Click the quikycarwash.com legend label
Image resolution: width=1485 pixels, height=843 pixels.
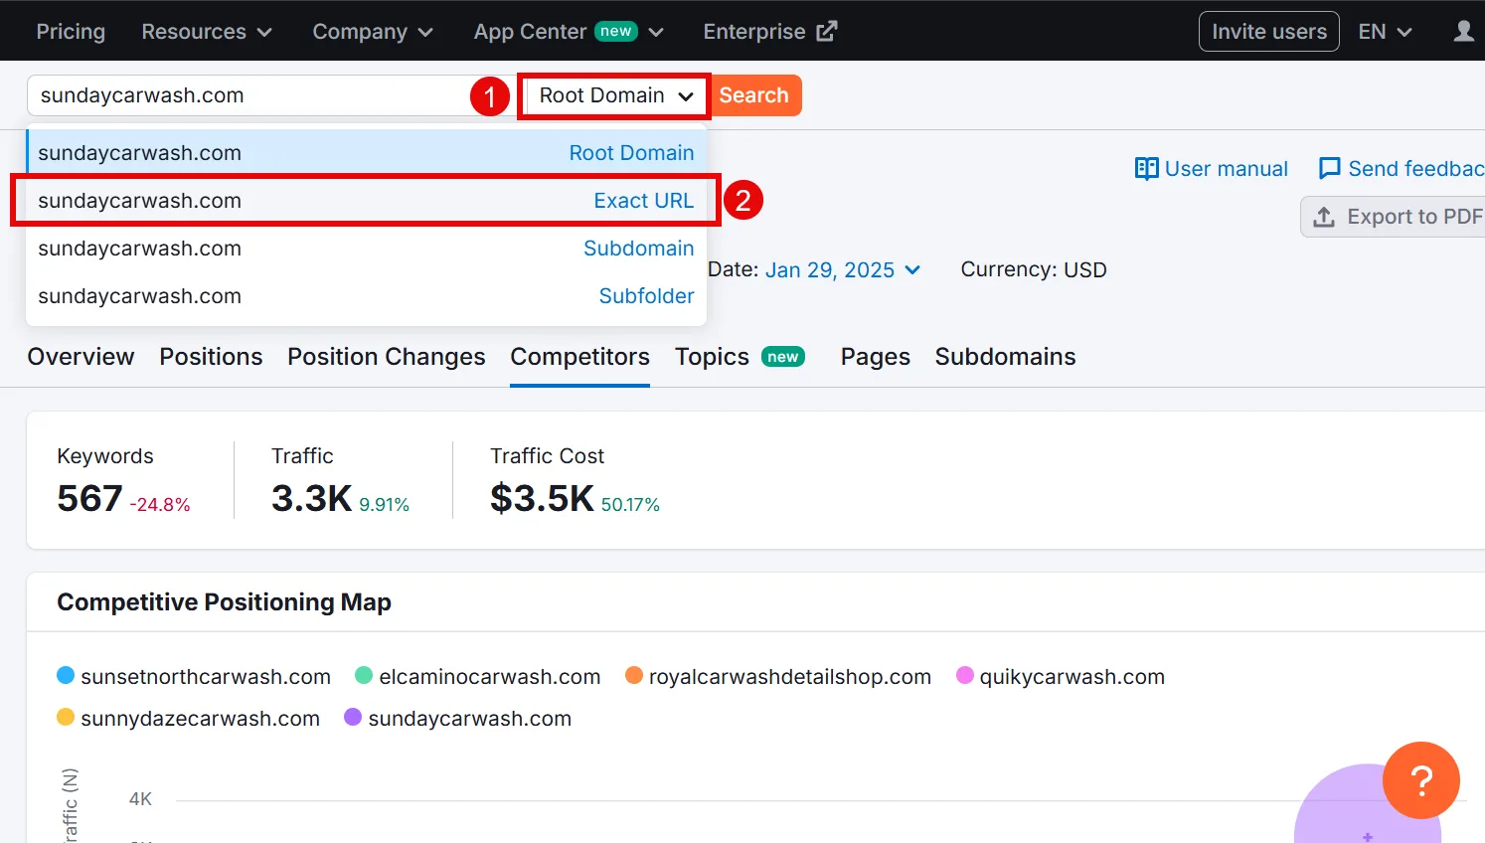click(1072, 677)
